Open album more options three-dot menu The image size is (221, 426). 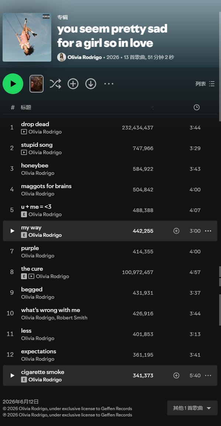[109, 84]
